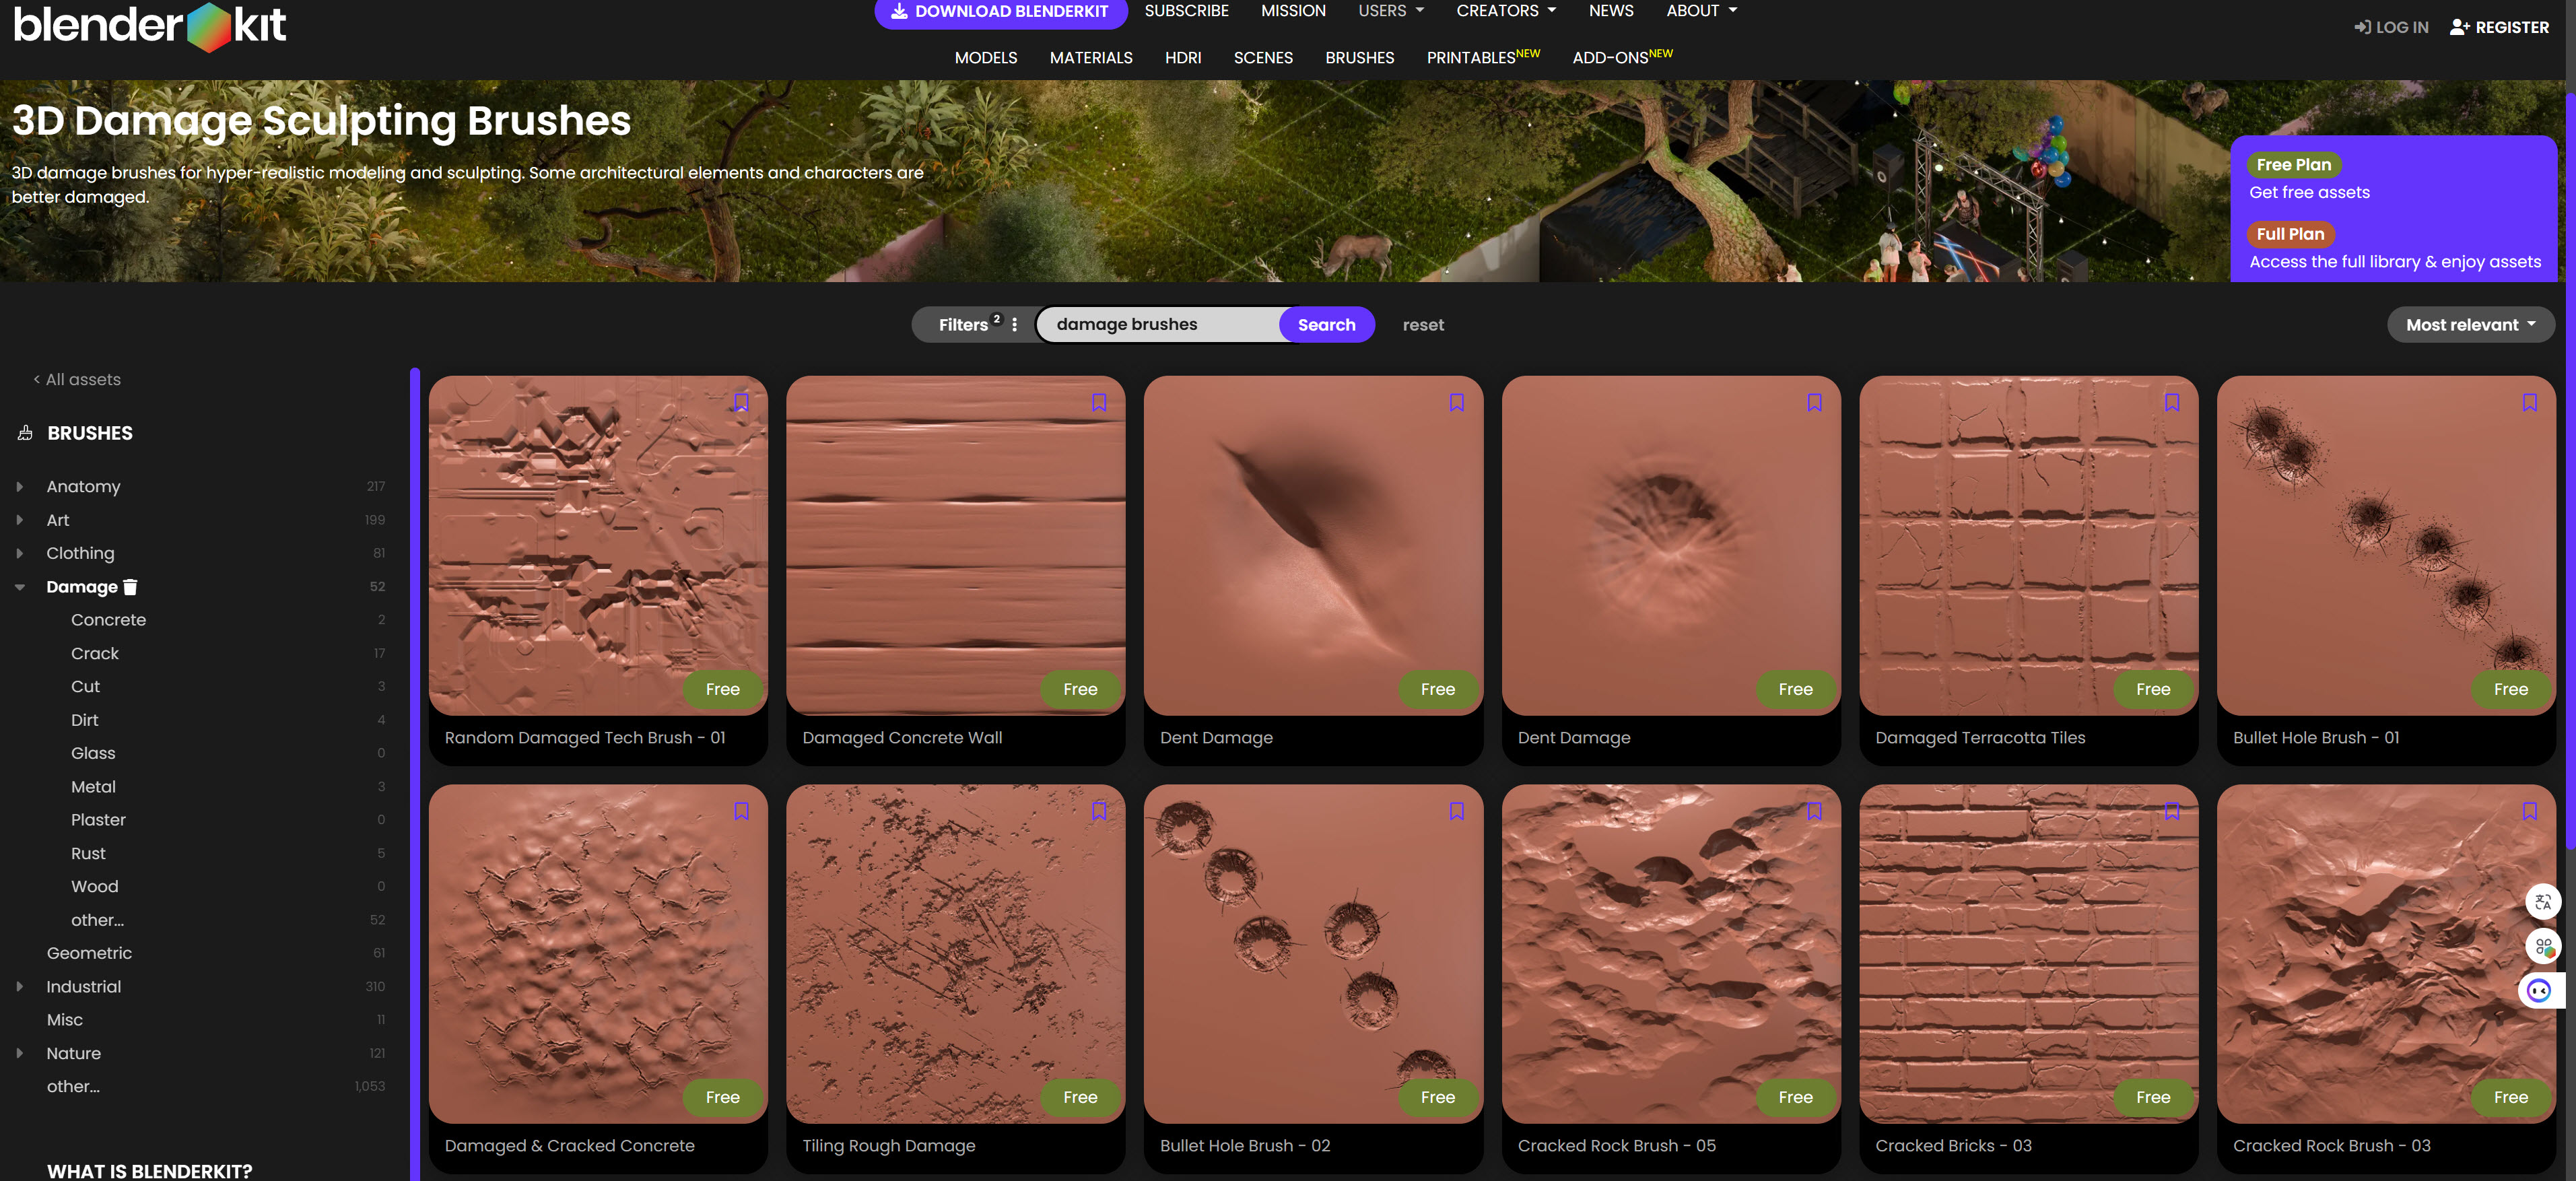Open the Most relevant sort dropdown
Viewport: 2576px width, 1181px height.
click(2470, 325)
